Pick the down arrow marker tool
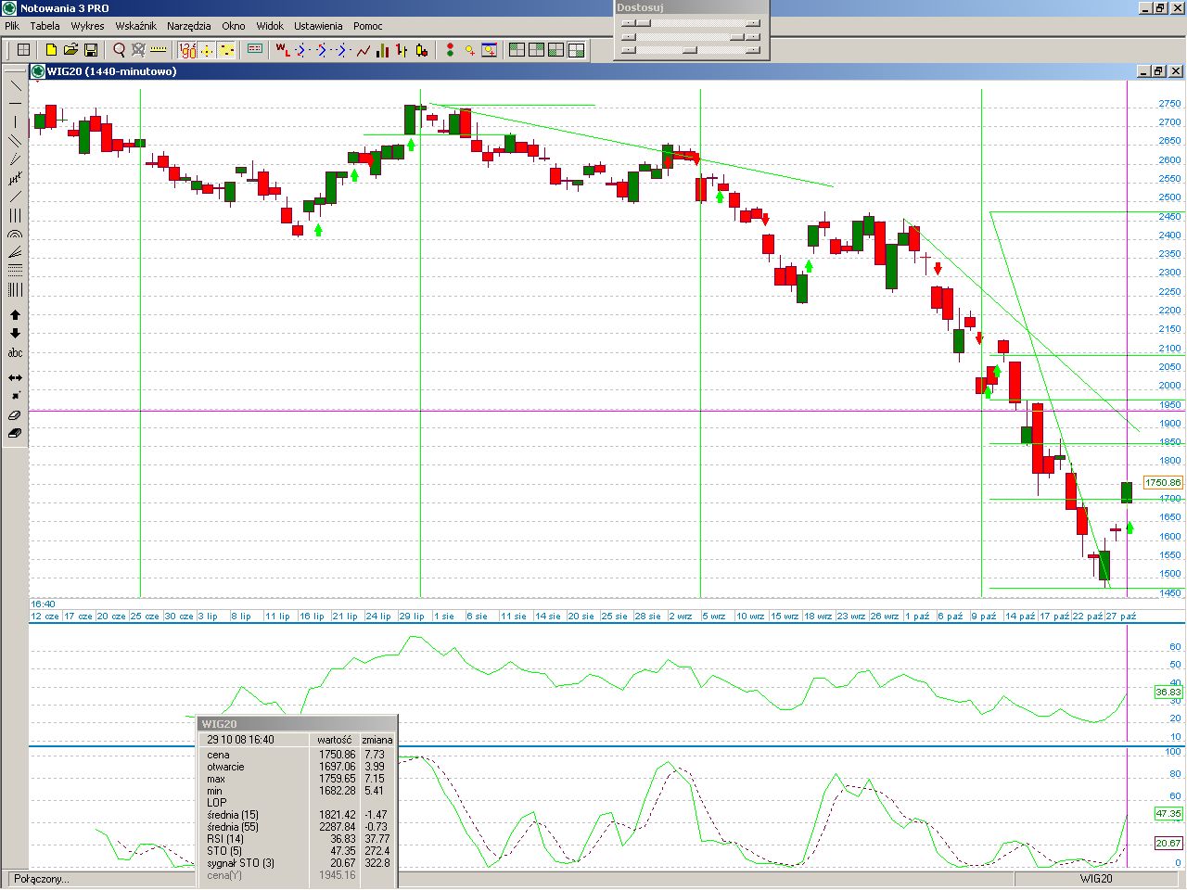The width and height of the screenshot is (1187, 890). click(15, 334)
